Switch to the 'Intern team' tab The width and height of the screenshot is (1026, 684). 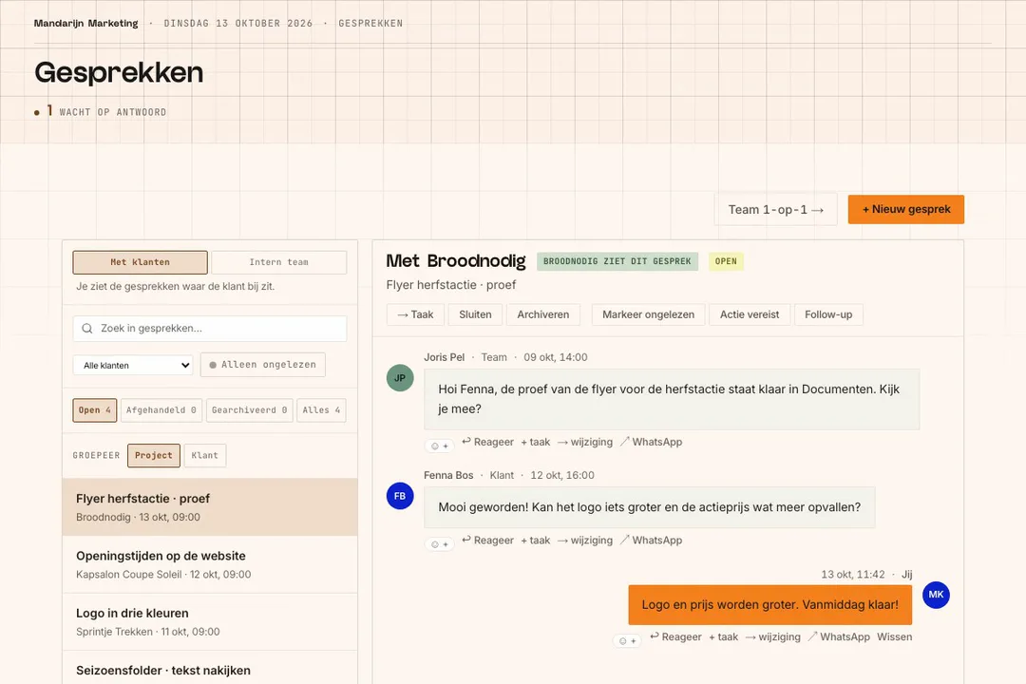coord(278,262)
